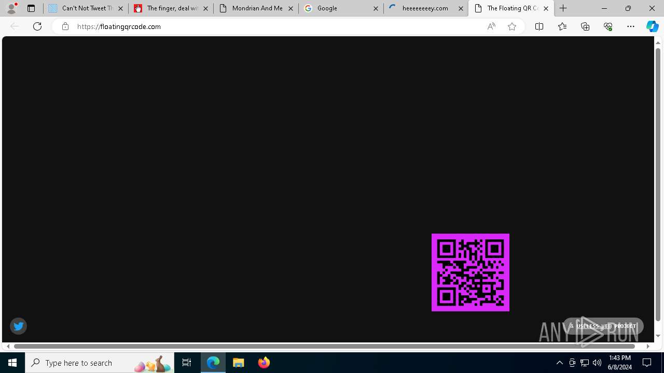The width and height of the screenshot is (664, 373).
Task: Click the scroll down arrow
Action: pyautogui.click(x=658, y=336)
